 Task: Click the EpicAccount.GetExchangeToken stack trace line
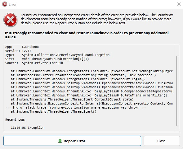coord(92,71)
